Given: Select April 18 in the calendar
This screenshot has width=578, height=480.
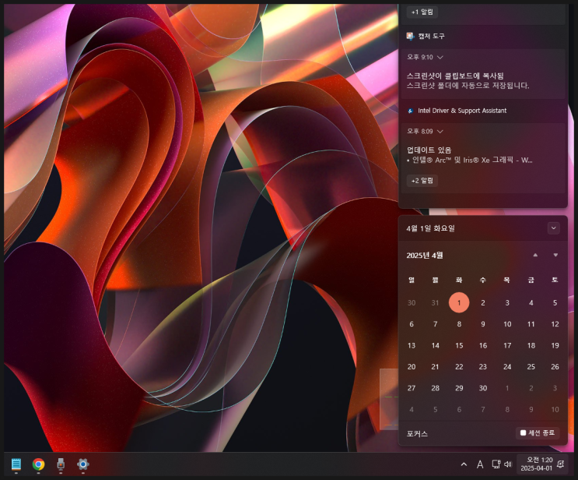Looking at the screenshot, I should click(531, 346).
